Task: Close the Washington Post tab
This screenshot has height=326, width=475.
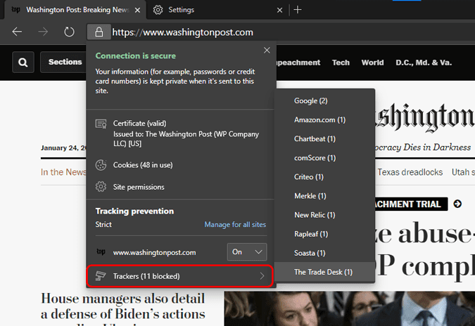Action: click(x=137, y=11)
